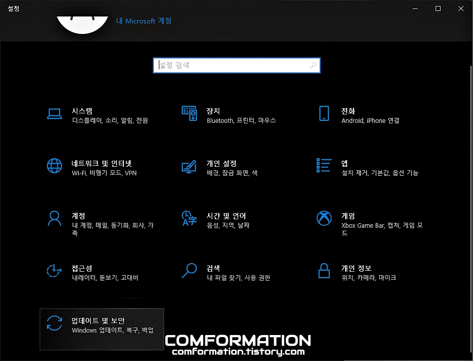Click Xbox Game Bar, 캡처 description
The image size is (473, 361).
point(382,229)
